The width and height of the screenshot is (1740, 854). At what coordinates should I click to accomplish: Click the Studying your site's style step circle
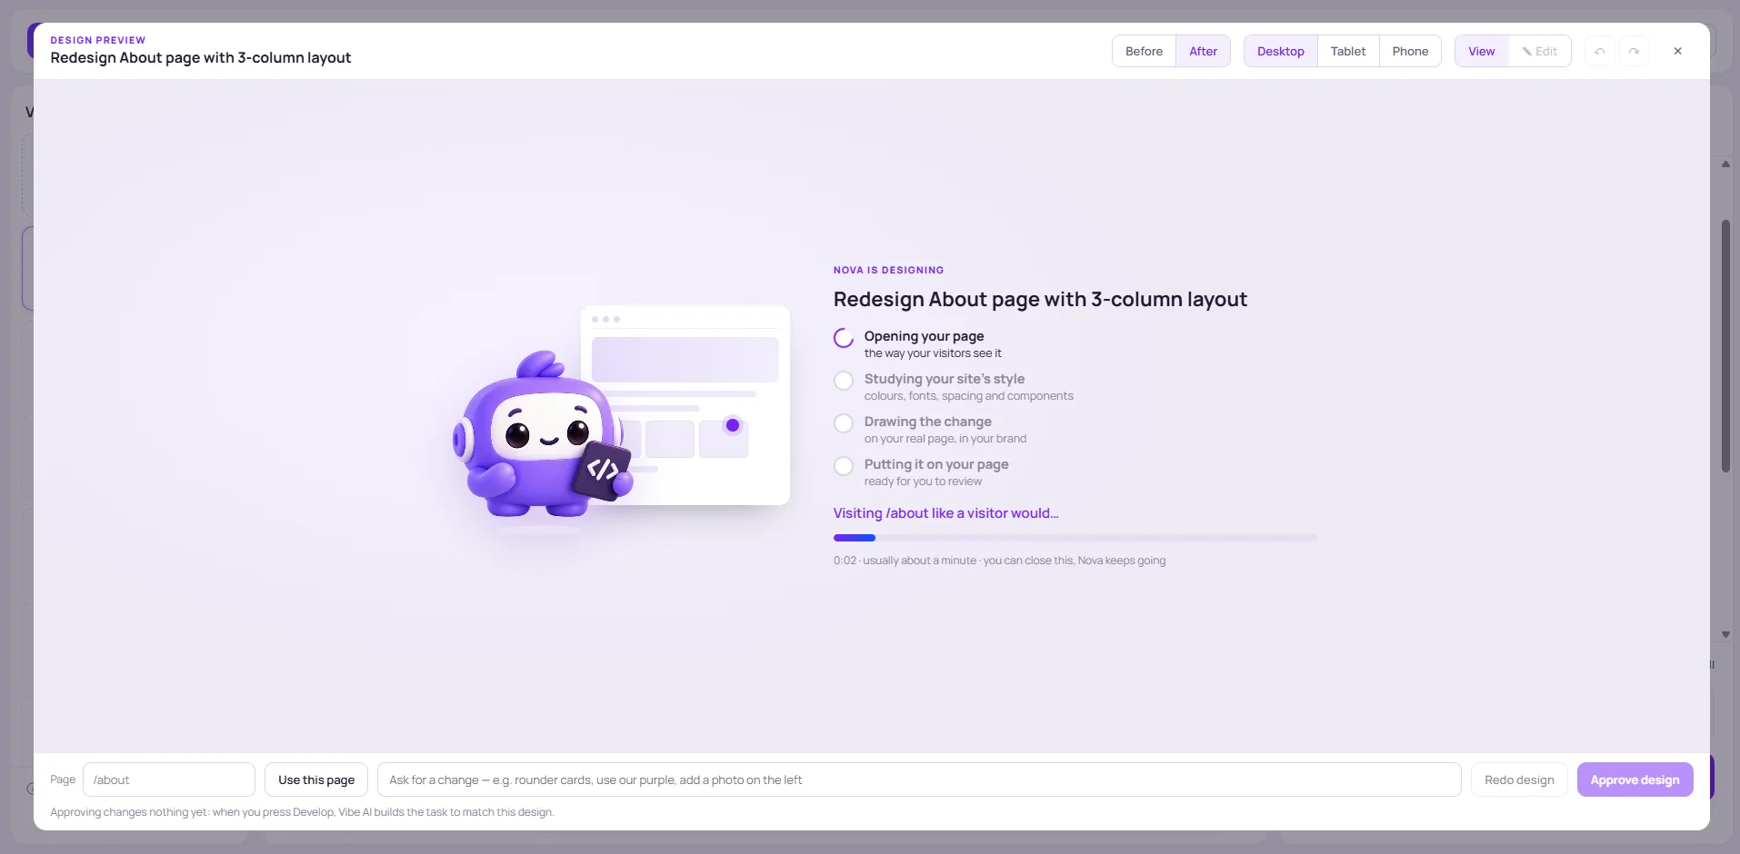[x=844, y=381]
